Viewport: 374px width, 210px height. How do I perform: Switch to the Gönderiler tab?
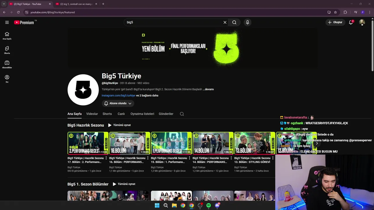point(166,114)
